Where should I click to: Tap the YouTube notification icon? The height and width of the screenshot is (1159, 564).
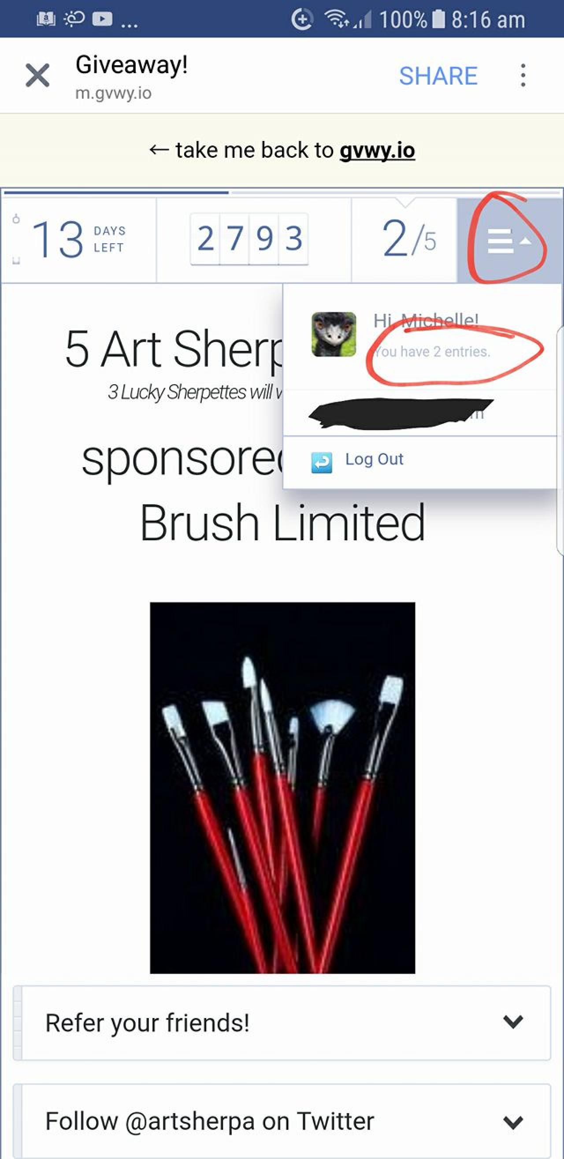click(102, 19)
